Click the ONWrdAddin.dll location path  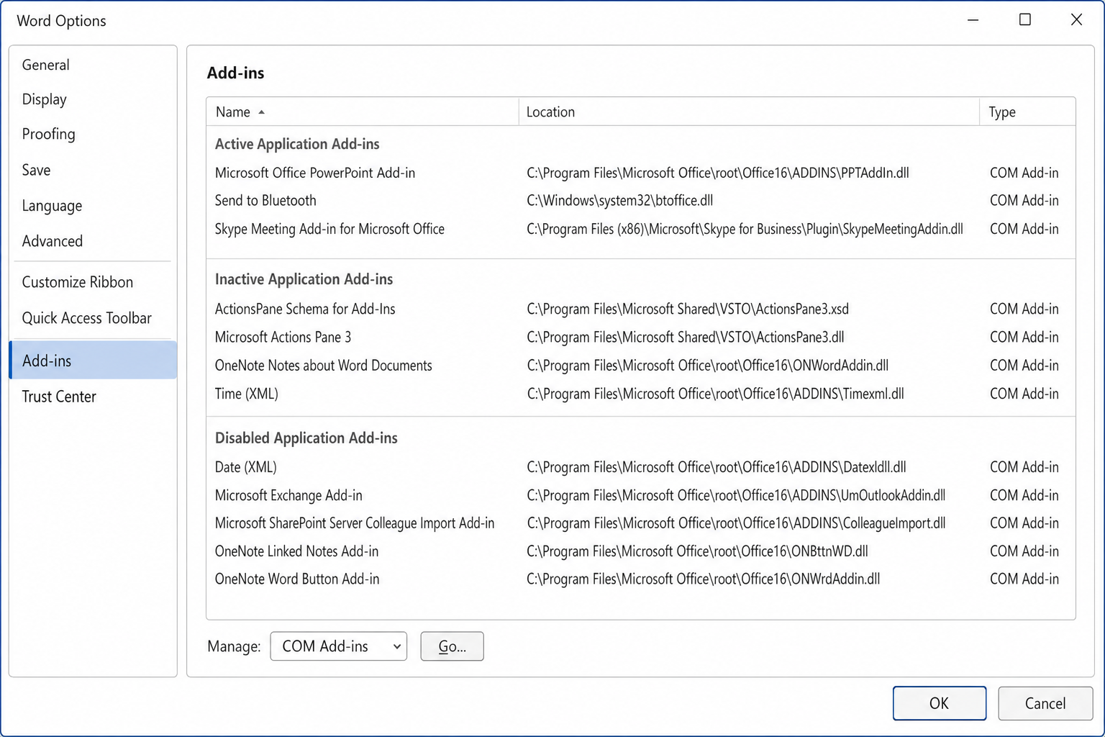pyautogui.click(x=704, y=579)
